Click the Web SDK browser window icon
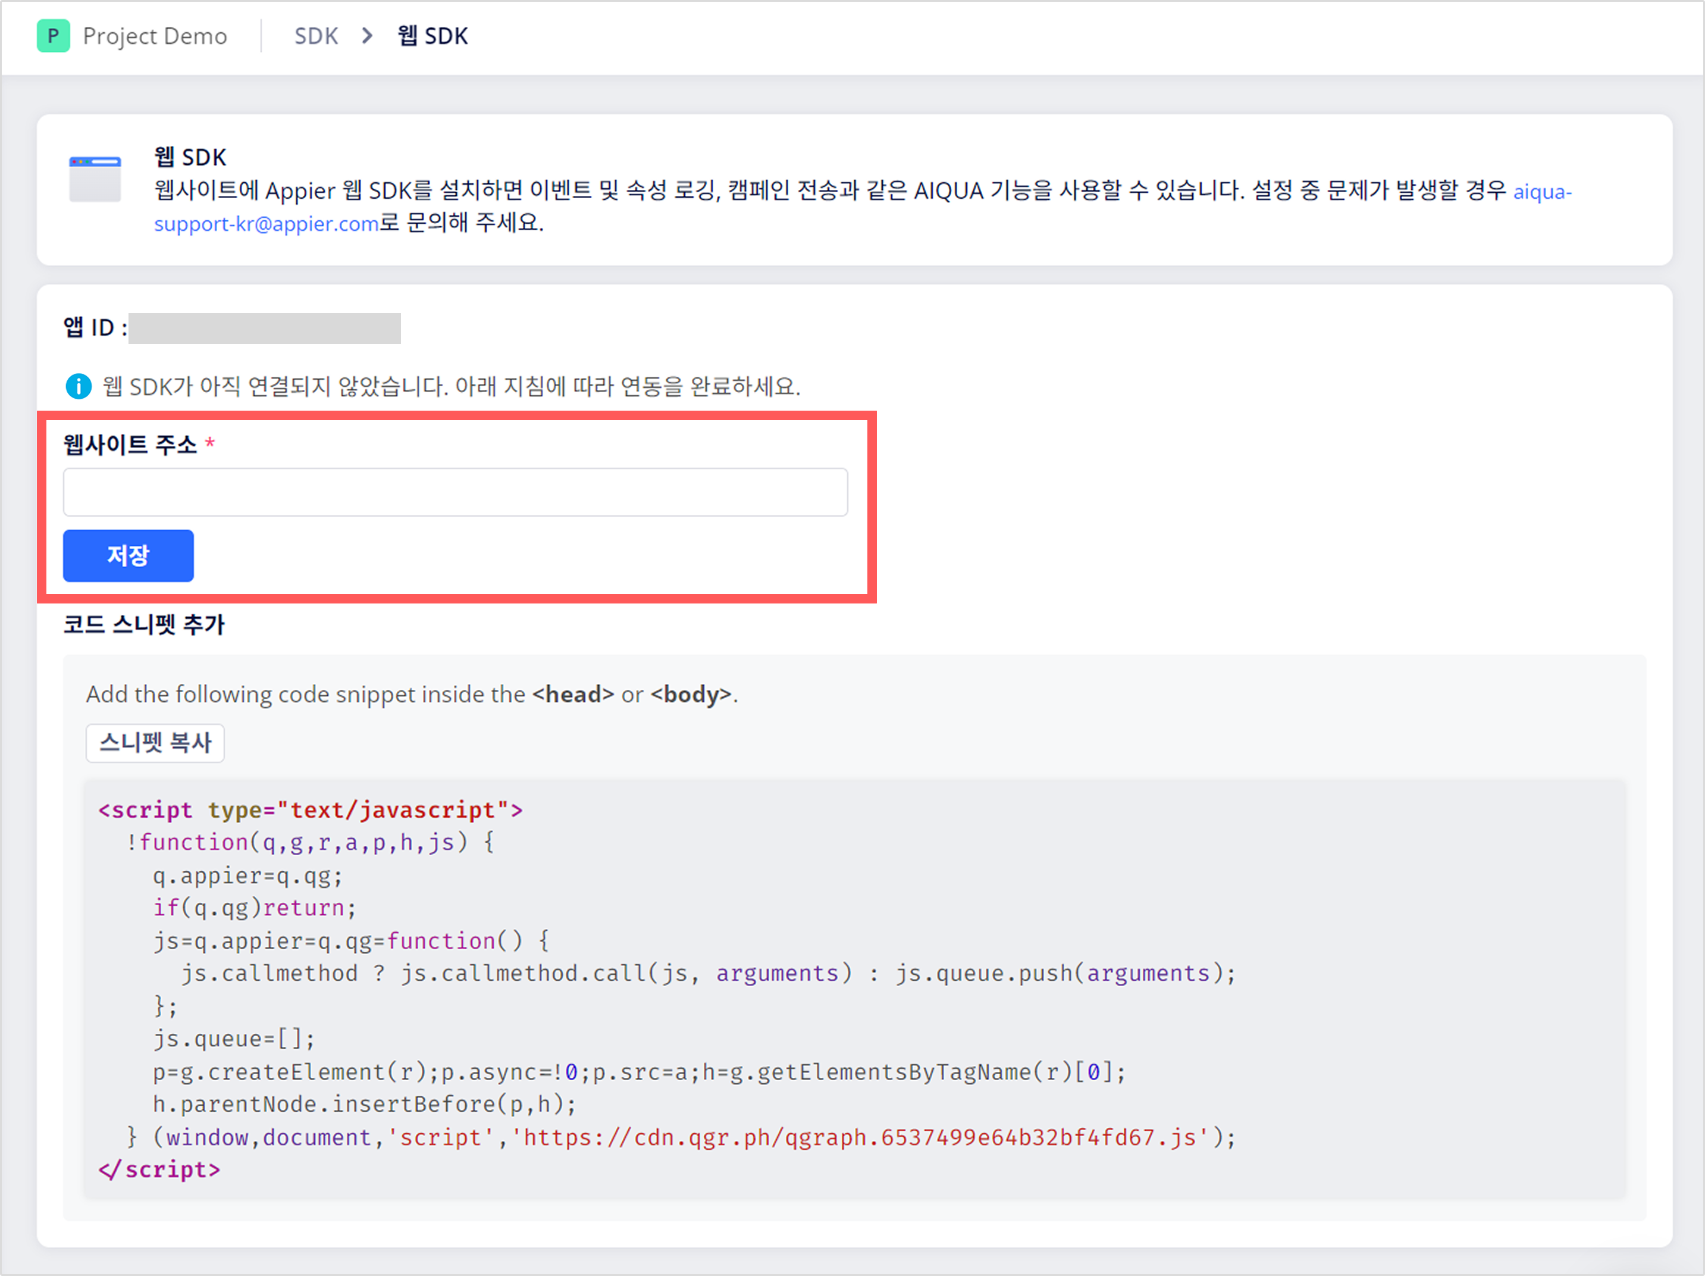This screenshot has height=1276, width=1705. click(x=95, y=179)
